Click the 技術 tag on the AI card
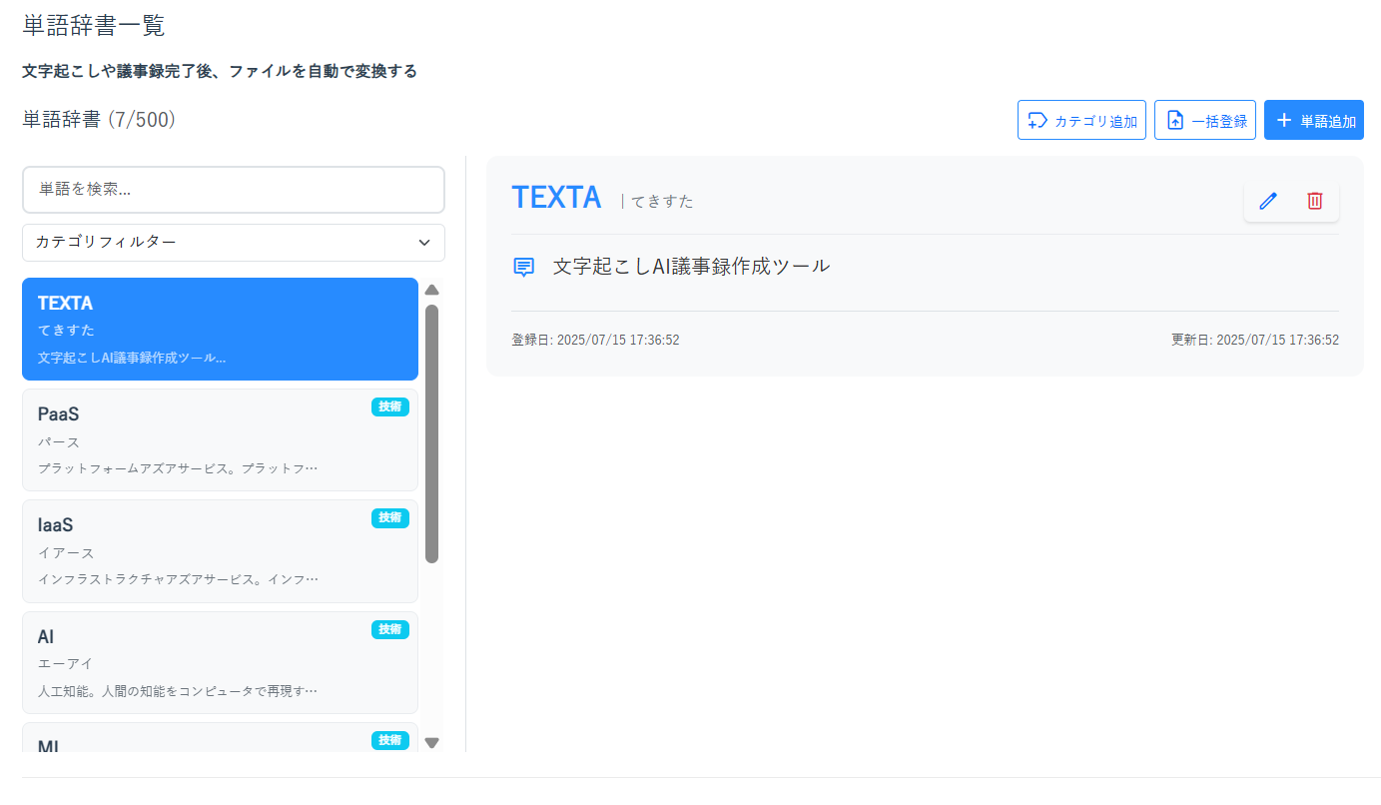 [390, 629]
